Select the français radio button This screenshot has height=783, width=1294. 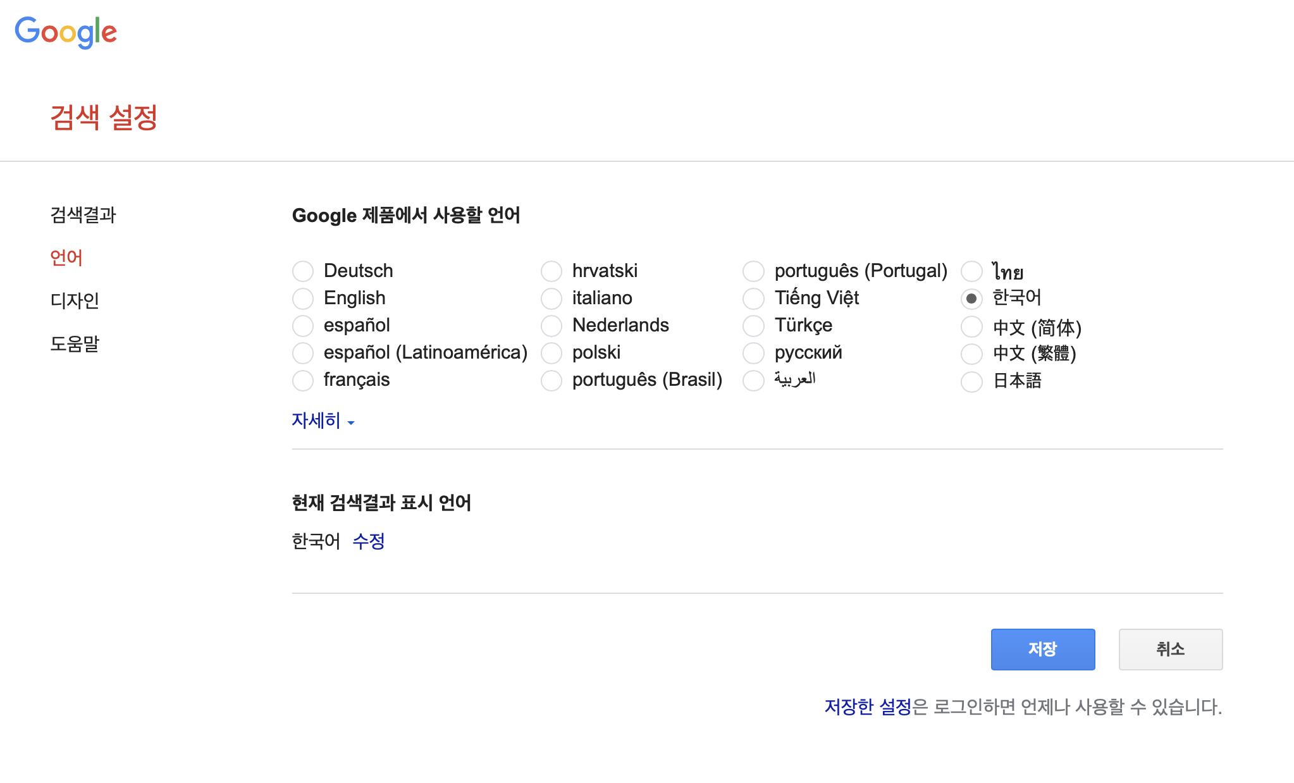[303, 380]
